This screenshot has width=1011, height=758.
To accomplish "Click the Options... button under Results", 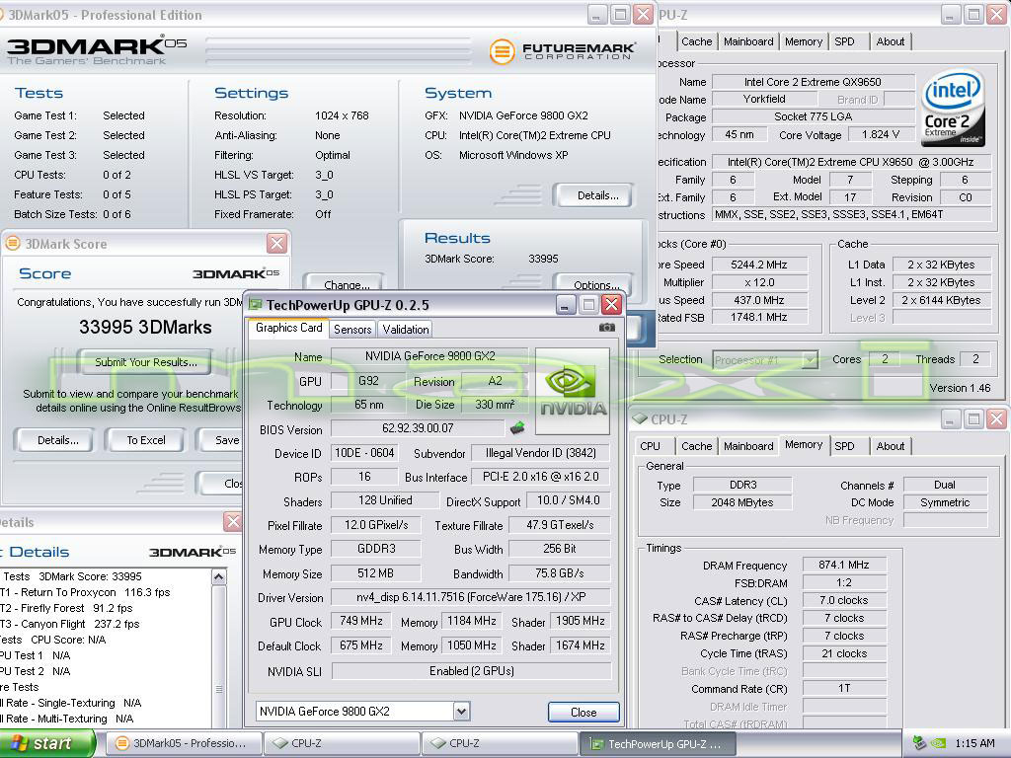I will 593,282.
